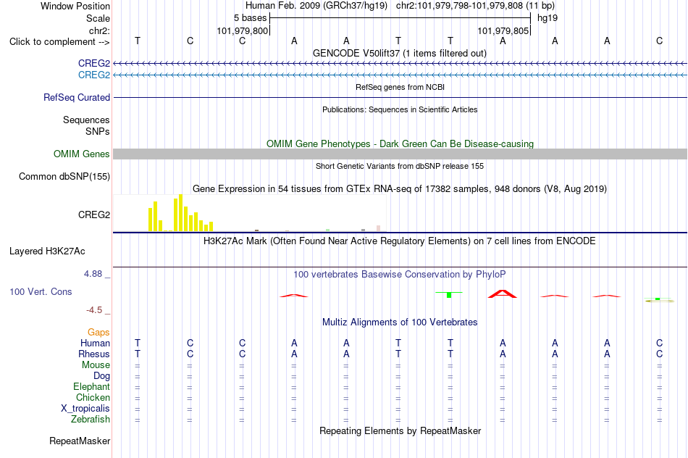The width and height of the screenshot is (688, 458).
Task: Click the Elephant species row label
Action: click(x=91, y=386)
